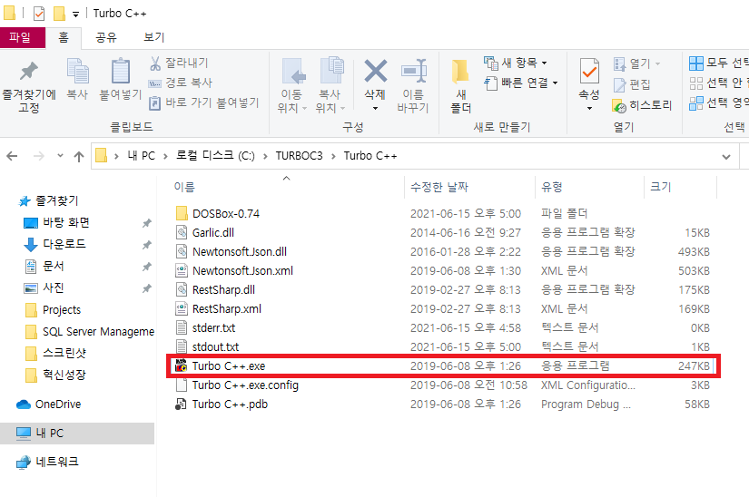
Task: Select the RestSharp.xml file
Action: pos(443,309)
